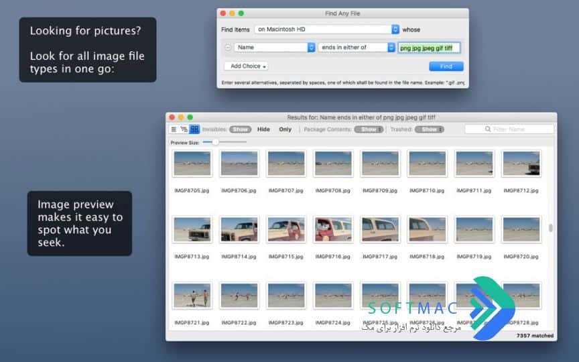Select thumbnail IMGP8722.jpg
This screenshot has width=579, height=362.
239,296
